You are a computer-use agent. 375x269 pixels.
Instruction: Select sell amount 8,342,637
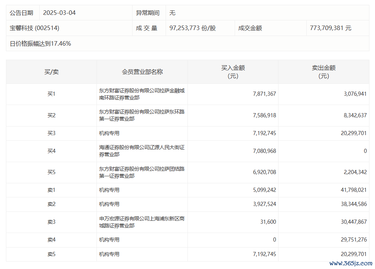[x=355, y=115]
